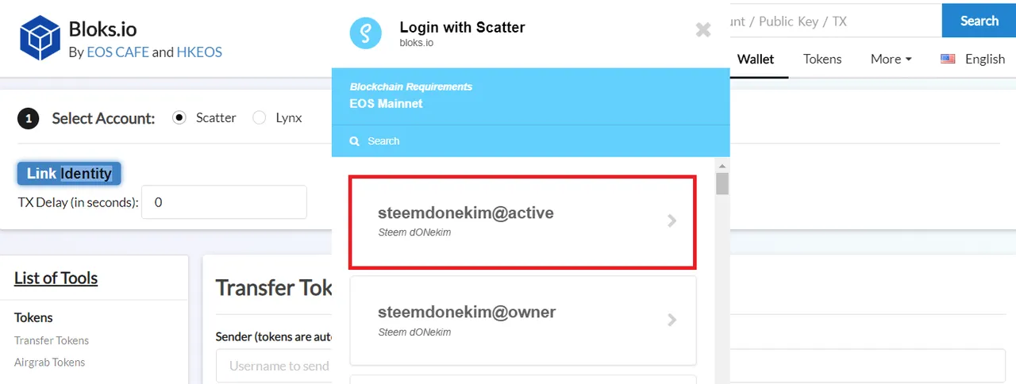This screenshot has width=1016, height=384.
Task: Close the Login with Scatter dialog
Action: coord(703,30)
